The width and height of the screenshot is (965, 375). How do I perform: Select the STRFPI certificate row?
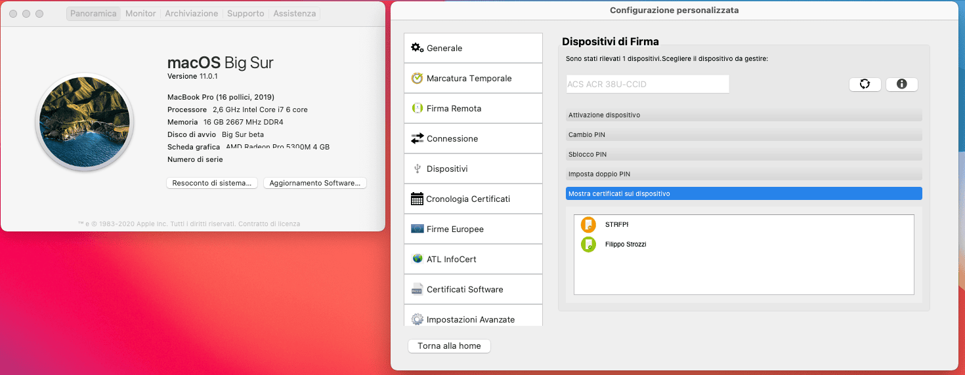pyautogui.click(x=744, y=225)
